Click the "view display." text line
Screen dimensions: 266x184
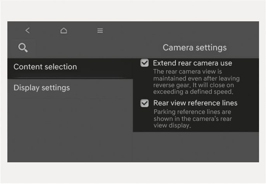[172, 126]
